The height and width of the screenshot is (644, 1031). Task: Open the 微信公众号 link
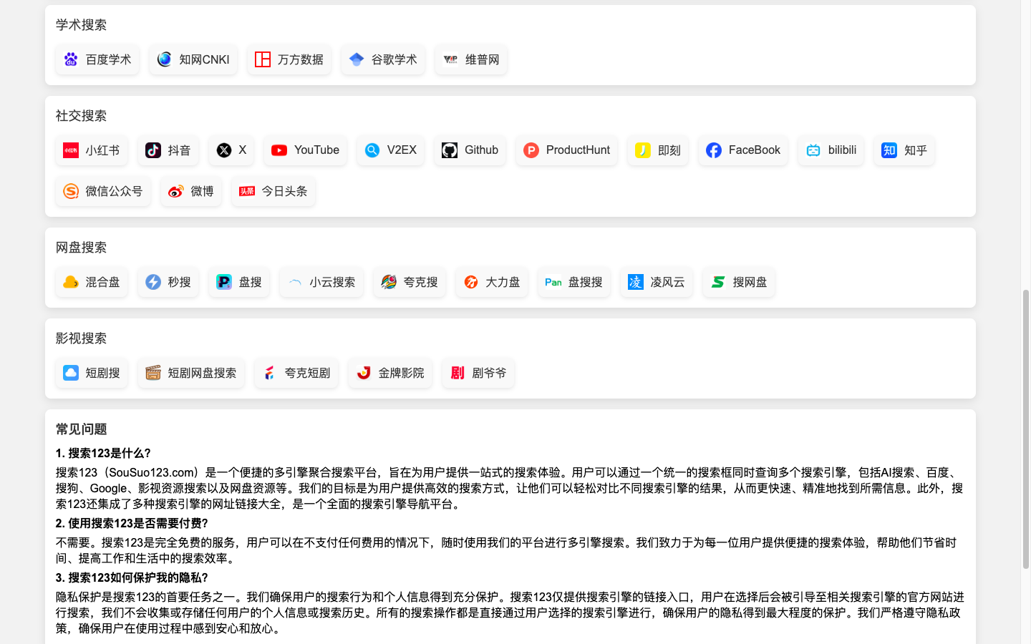pyautogui.click(x=103, y=191)
